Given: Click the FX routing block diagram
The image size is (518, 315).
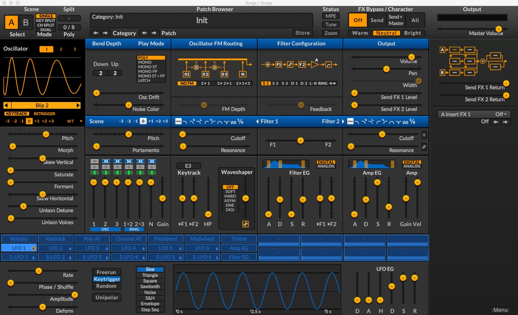Looking at the screenshot, I should coord(473,61).
